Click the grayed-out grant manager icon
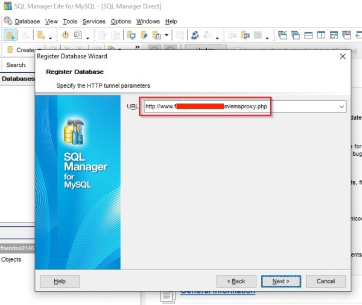This screenshot has width=362, height=305. [x=208, y=35]
